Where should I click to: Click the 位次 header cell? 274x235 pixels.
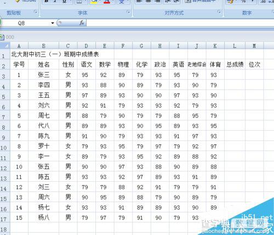coord(254,64)
